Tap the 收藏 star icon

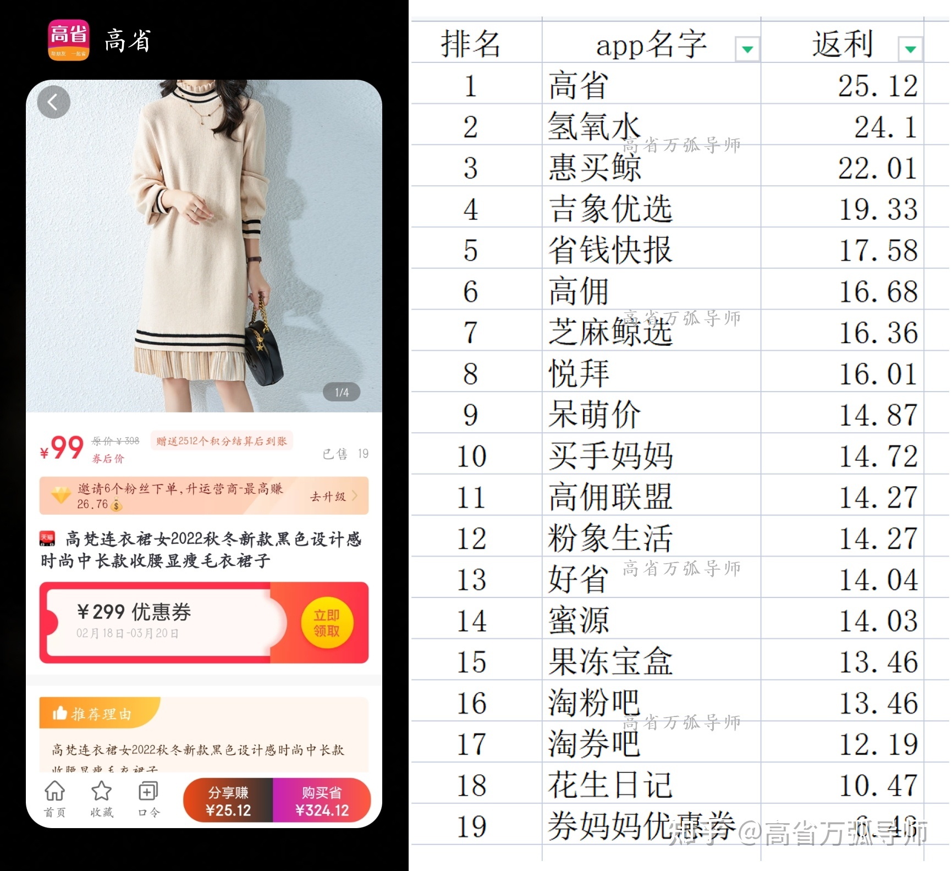click(102, 792)
